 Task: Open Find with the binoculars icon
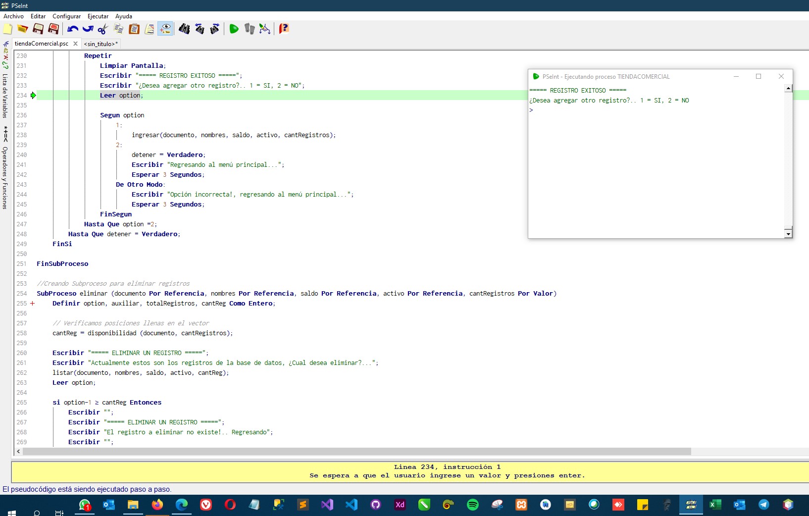tap(184, 29)
